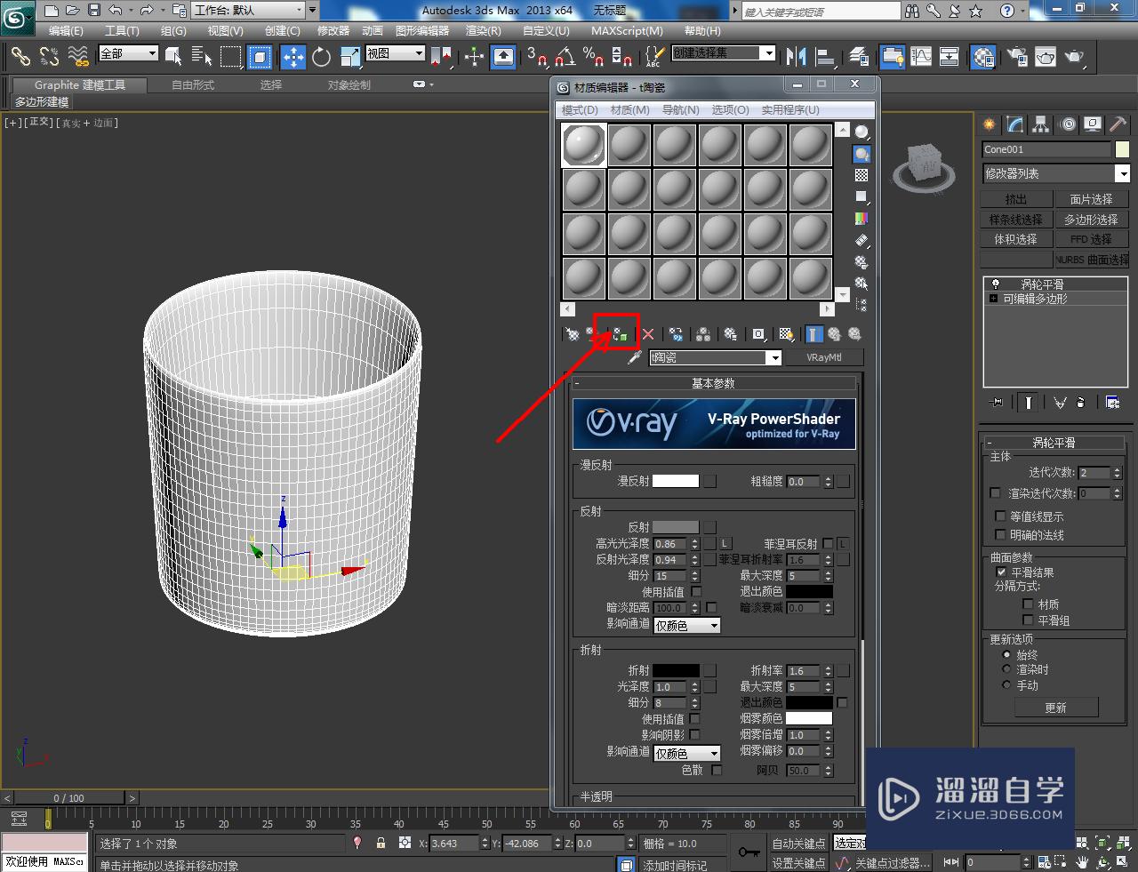Image resolution: width=1138 pixels, height=872 pixels.
Task: Click the 设置关键点 button
Action: click(798, 863)
